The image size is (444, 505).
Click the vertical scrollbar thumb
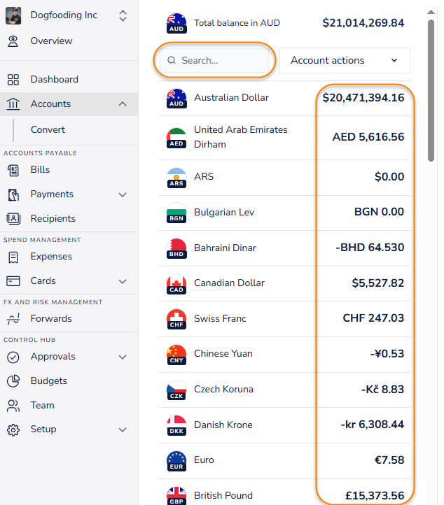click(x=431, y=90)
